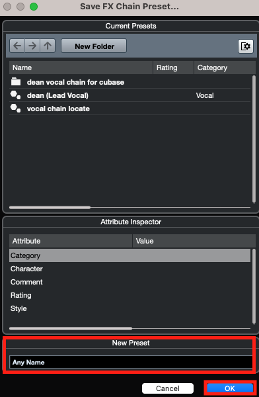The height and width of the screenshot is (397, 259).
Task: Click the vocal chain locate preset icon
Action: coord(16,109)
